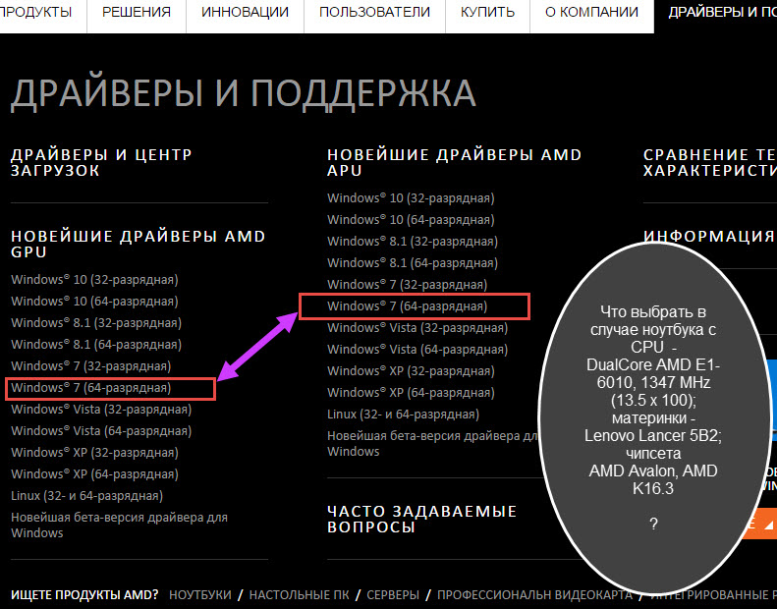Select highlighted APU Windows 7 (64-разрядная) link

click(x=407, y=306)
